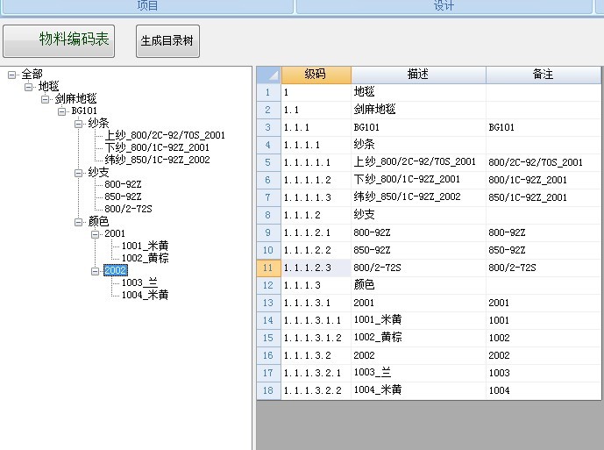The height and width of the screenshot is (450, 604).
Task: Select grid row number 5 header
Action: pyautogui.click(x=268, y=162)
